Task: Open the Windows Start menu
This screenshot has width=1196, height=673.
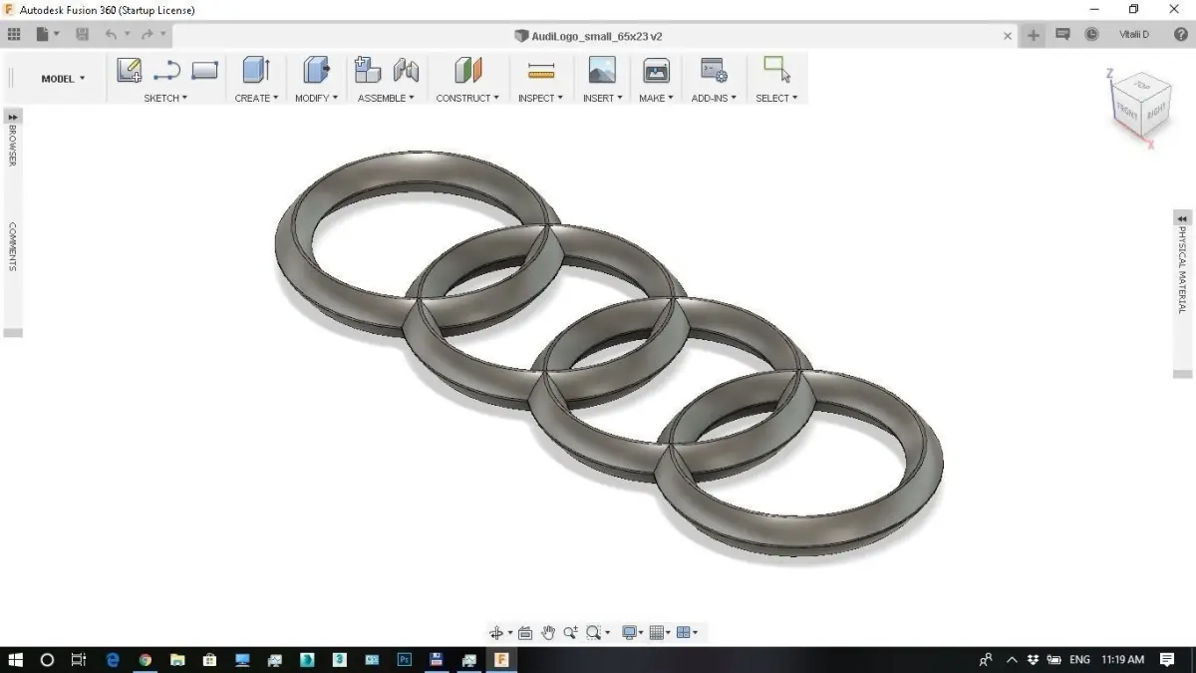Action: [x=15, y=659]
